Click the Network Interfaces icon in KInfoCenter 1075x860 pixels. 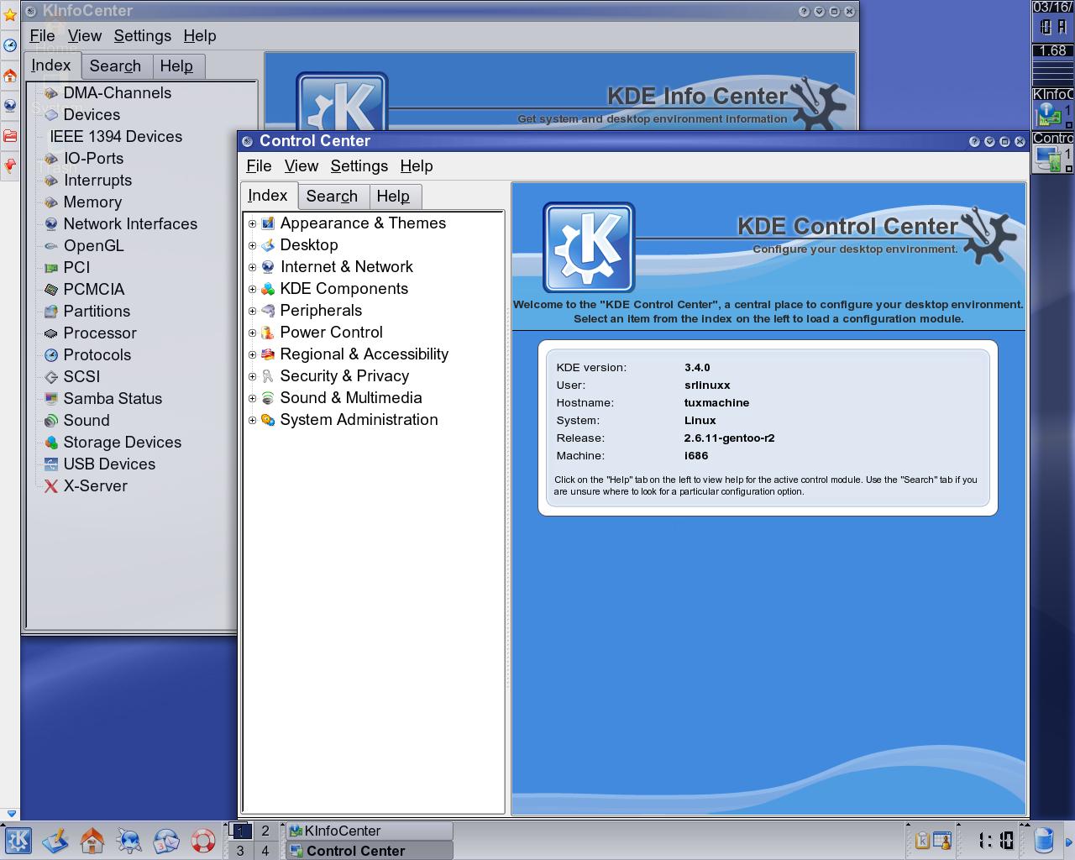[51, 224]
